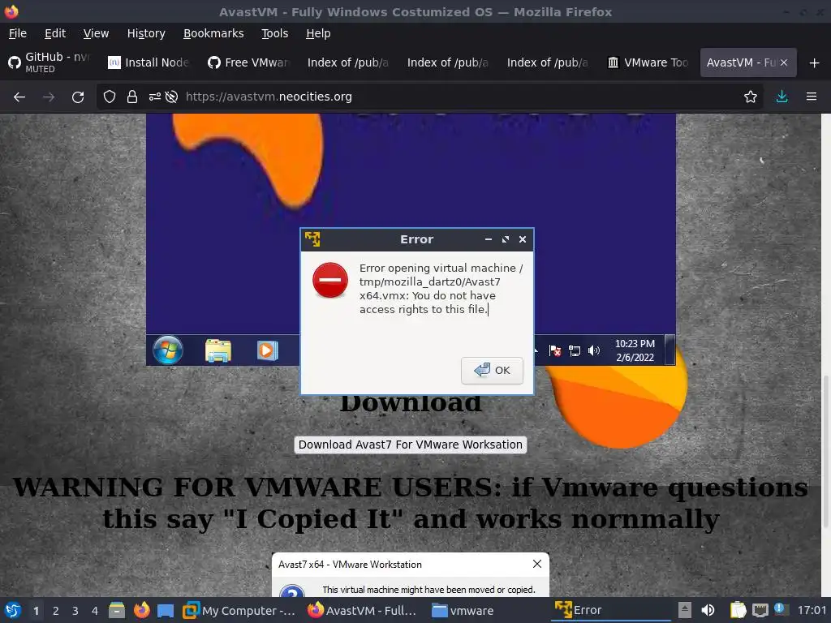Viewport: 831px width, 623px height.
Task: Switch to the Install Node tab
Action: coord(149,62)
